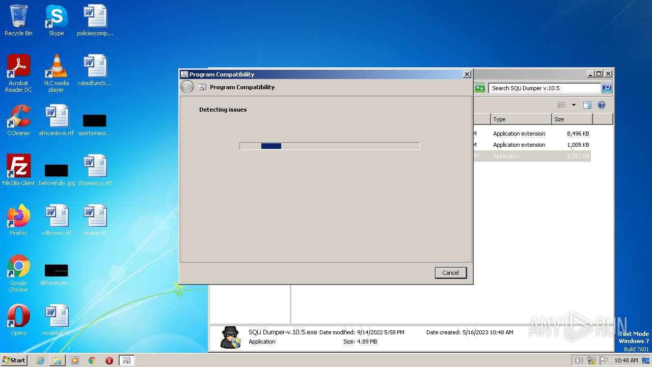Click the Size 4.89 MB detail

point(360,342)
